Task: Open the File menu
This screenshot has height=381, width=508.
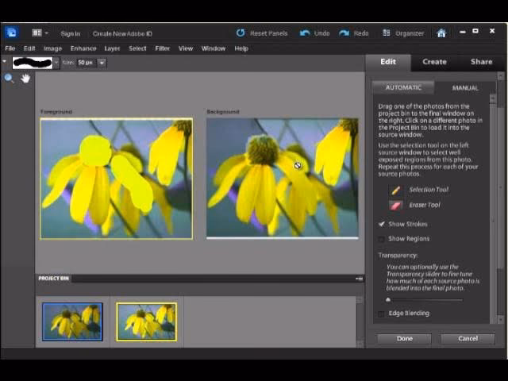Action: tap(10, 48)
